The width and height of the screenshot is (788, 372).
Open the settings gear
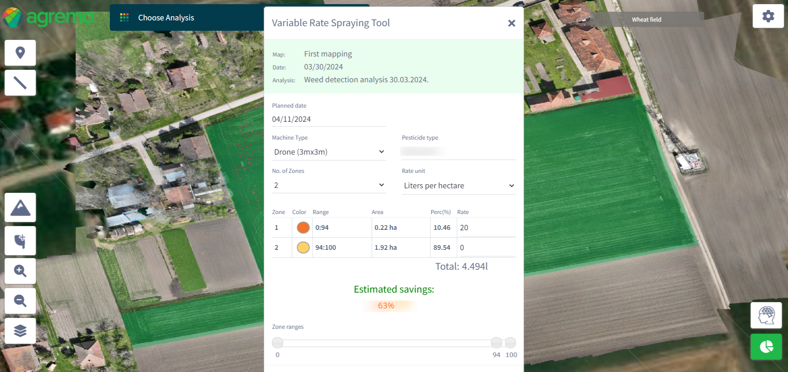click(x=768, y=16)
